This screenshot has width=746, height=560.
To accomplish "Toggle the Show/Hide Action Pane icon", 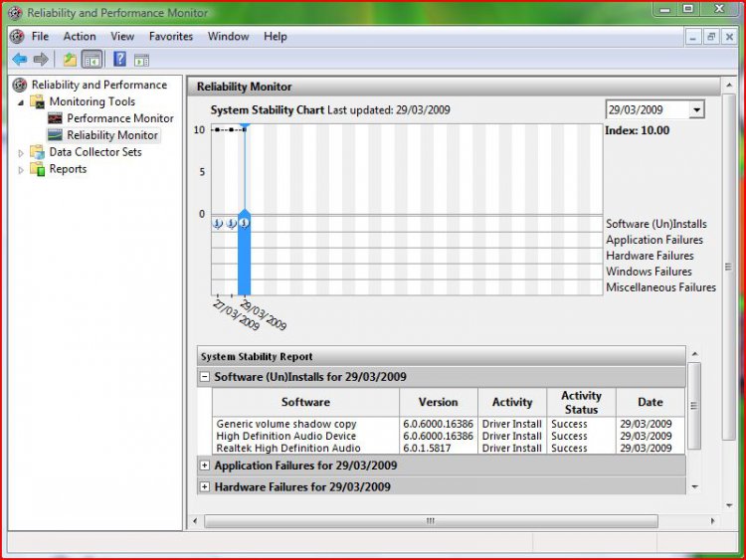I will click(142, 60).
